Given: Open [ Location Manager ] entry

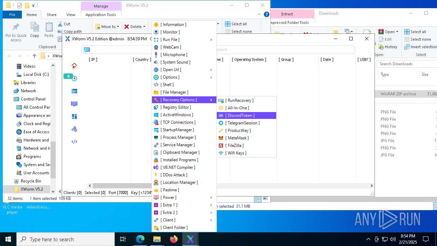Looking at the screenshot, I should click(184, 182).
